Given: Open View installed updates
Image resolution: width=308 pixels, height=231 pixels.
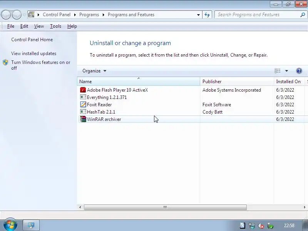Looking at the screenshot, I should click(x=33, y=54).
